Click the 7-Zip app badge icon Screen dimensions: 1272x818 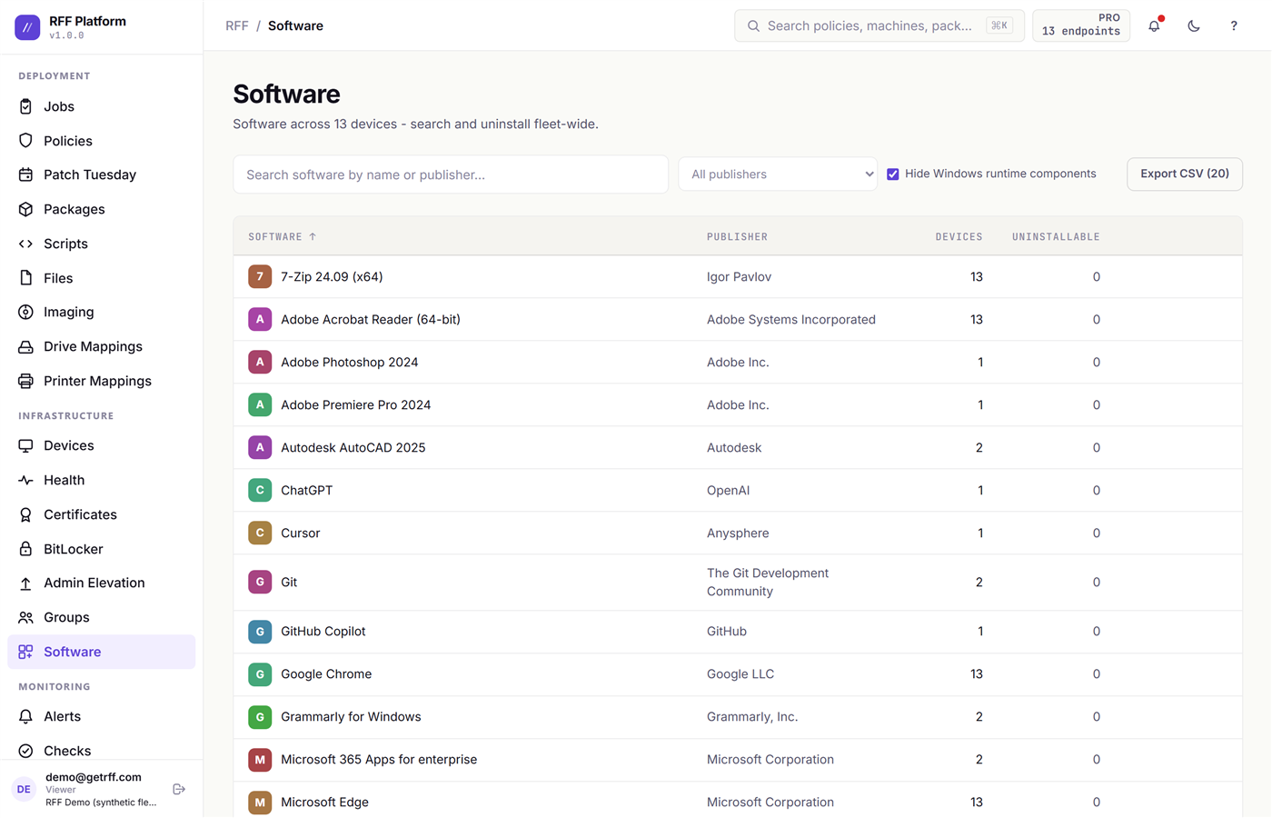(260, 276)
